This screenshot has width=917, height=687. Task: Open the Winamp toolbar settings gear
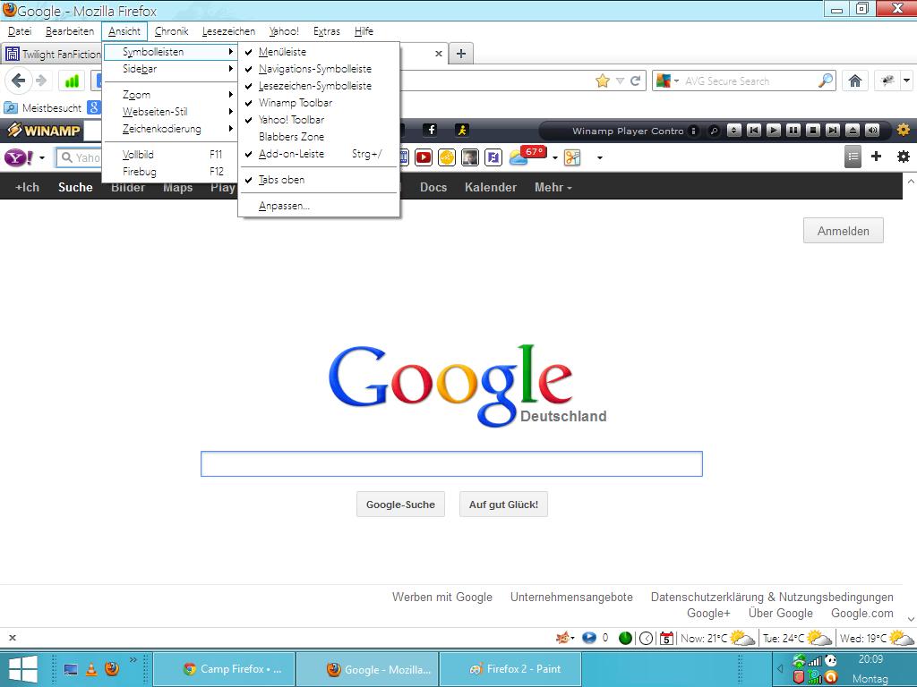point(903,131)
